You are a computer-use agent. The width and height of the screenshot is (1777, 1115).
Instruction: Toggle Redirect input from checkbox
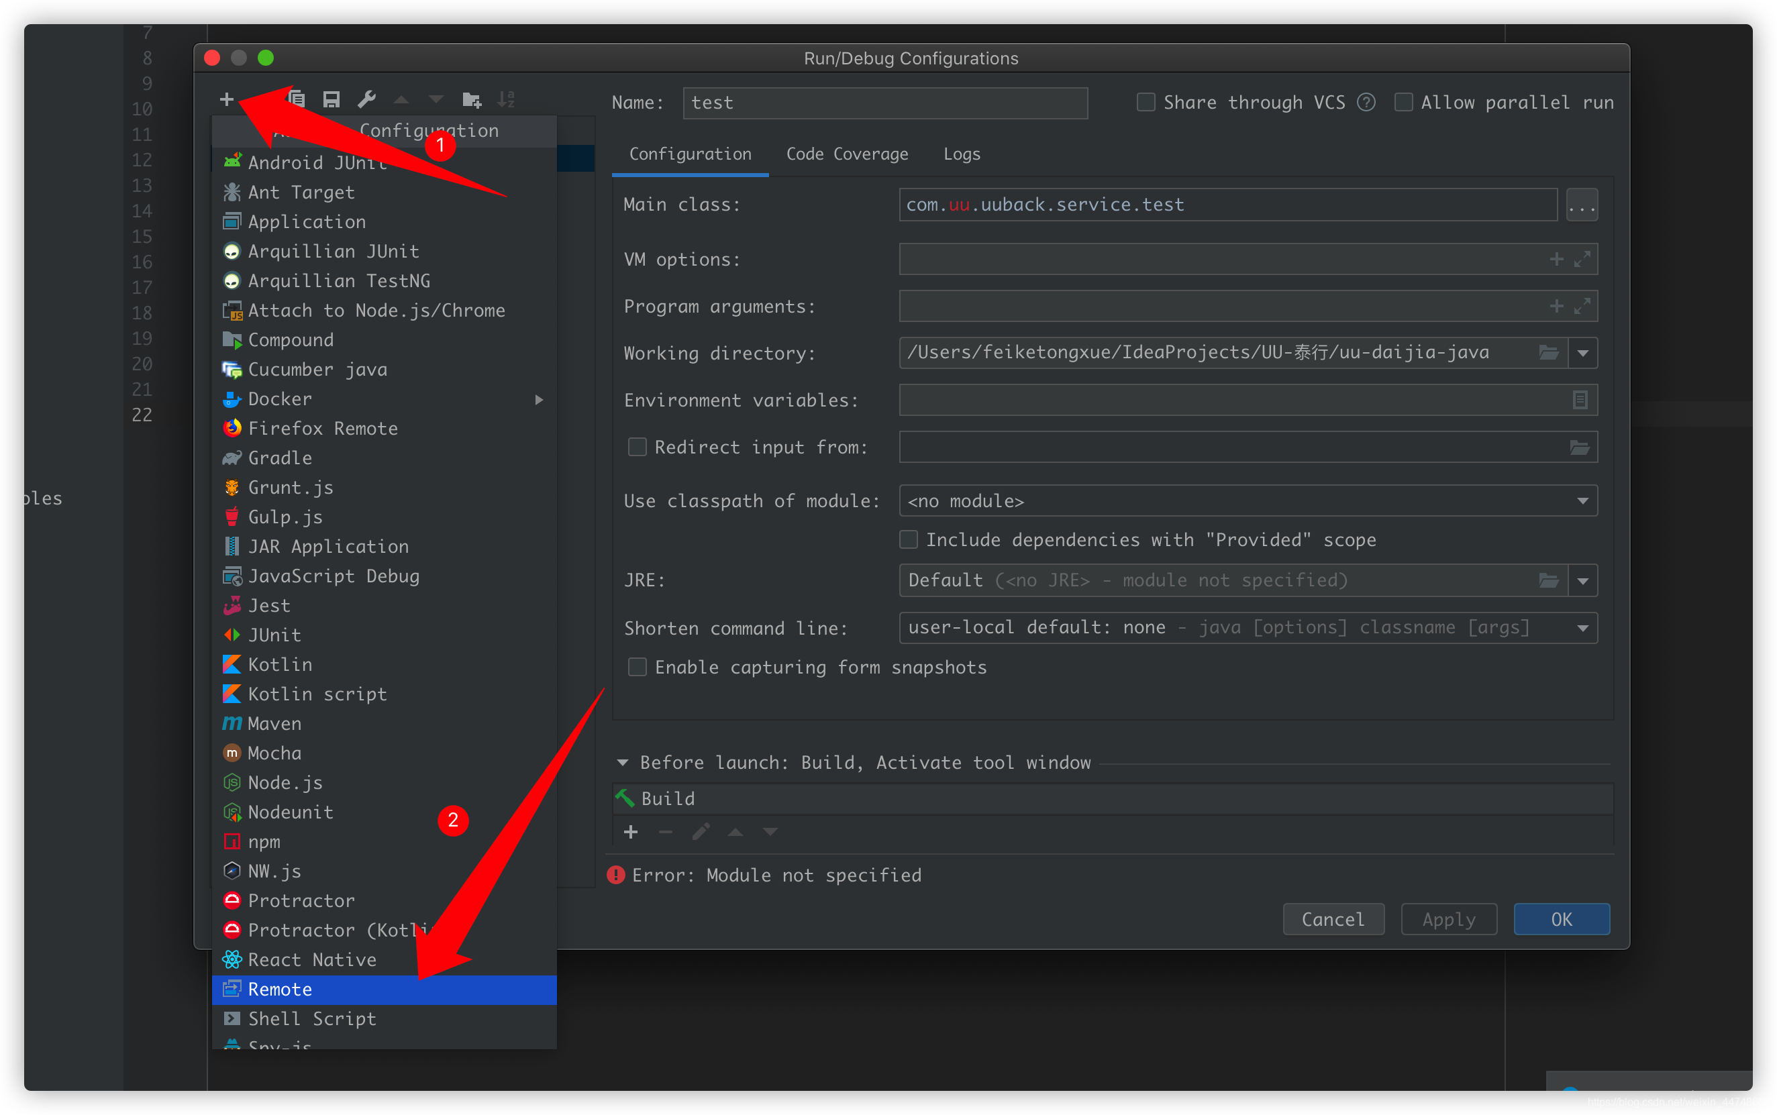(x=637, y=447)
